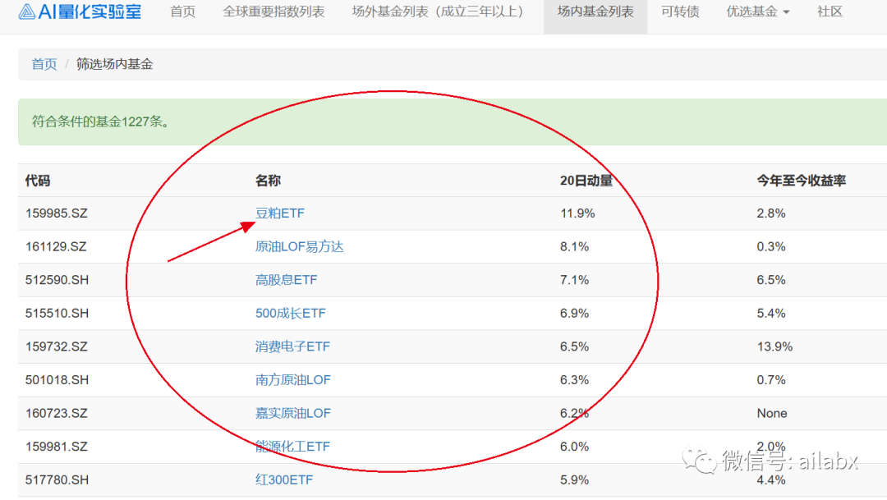
Task: Click the 11.9% momentum value
Action: 577,213
